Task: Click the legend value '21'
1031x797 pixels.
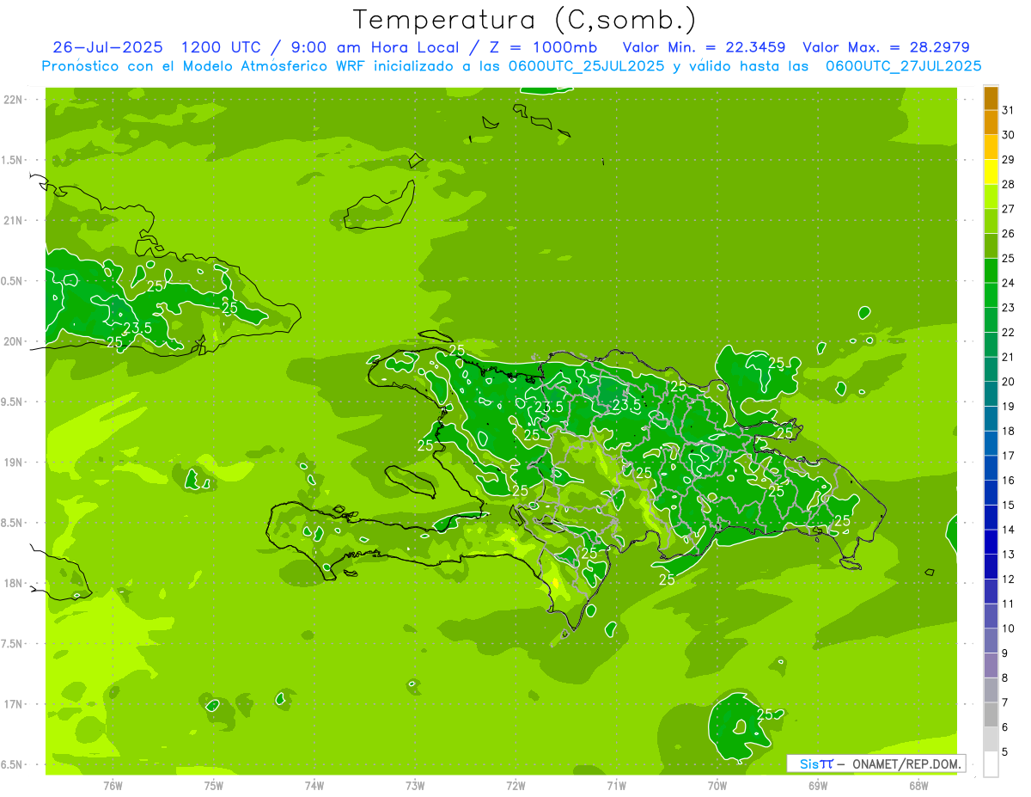Action: point(1009,357)
